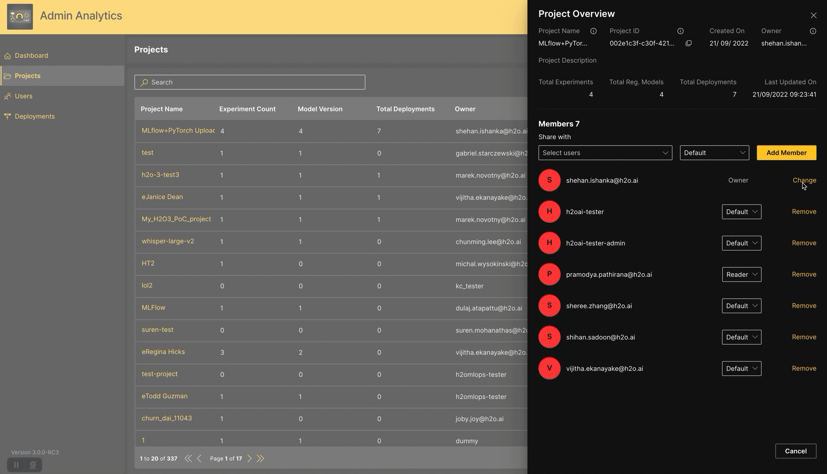The width and height of the screenshot is (827, 474).
Task: Close the Project Overview panel
Action: pos(813,15)
